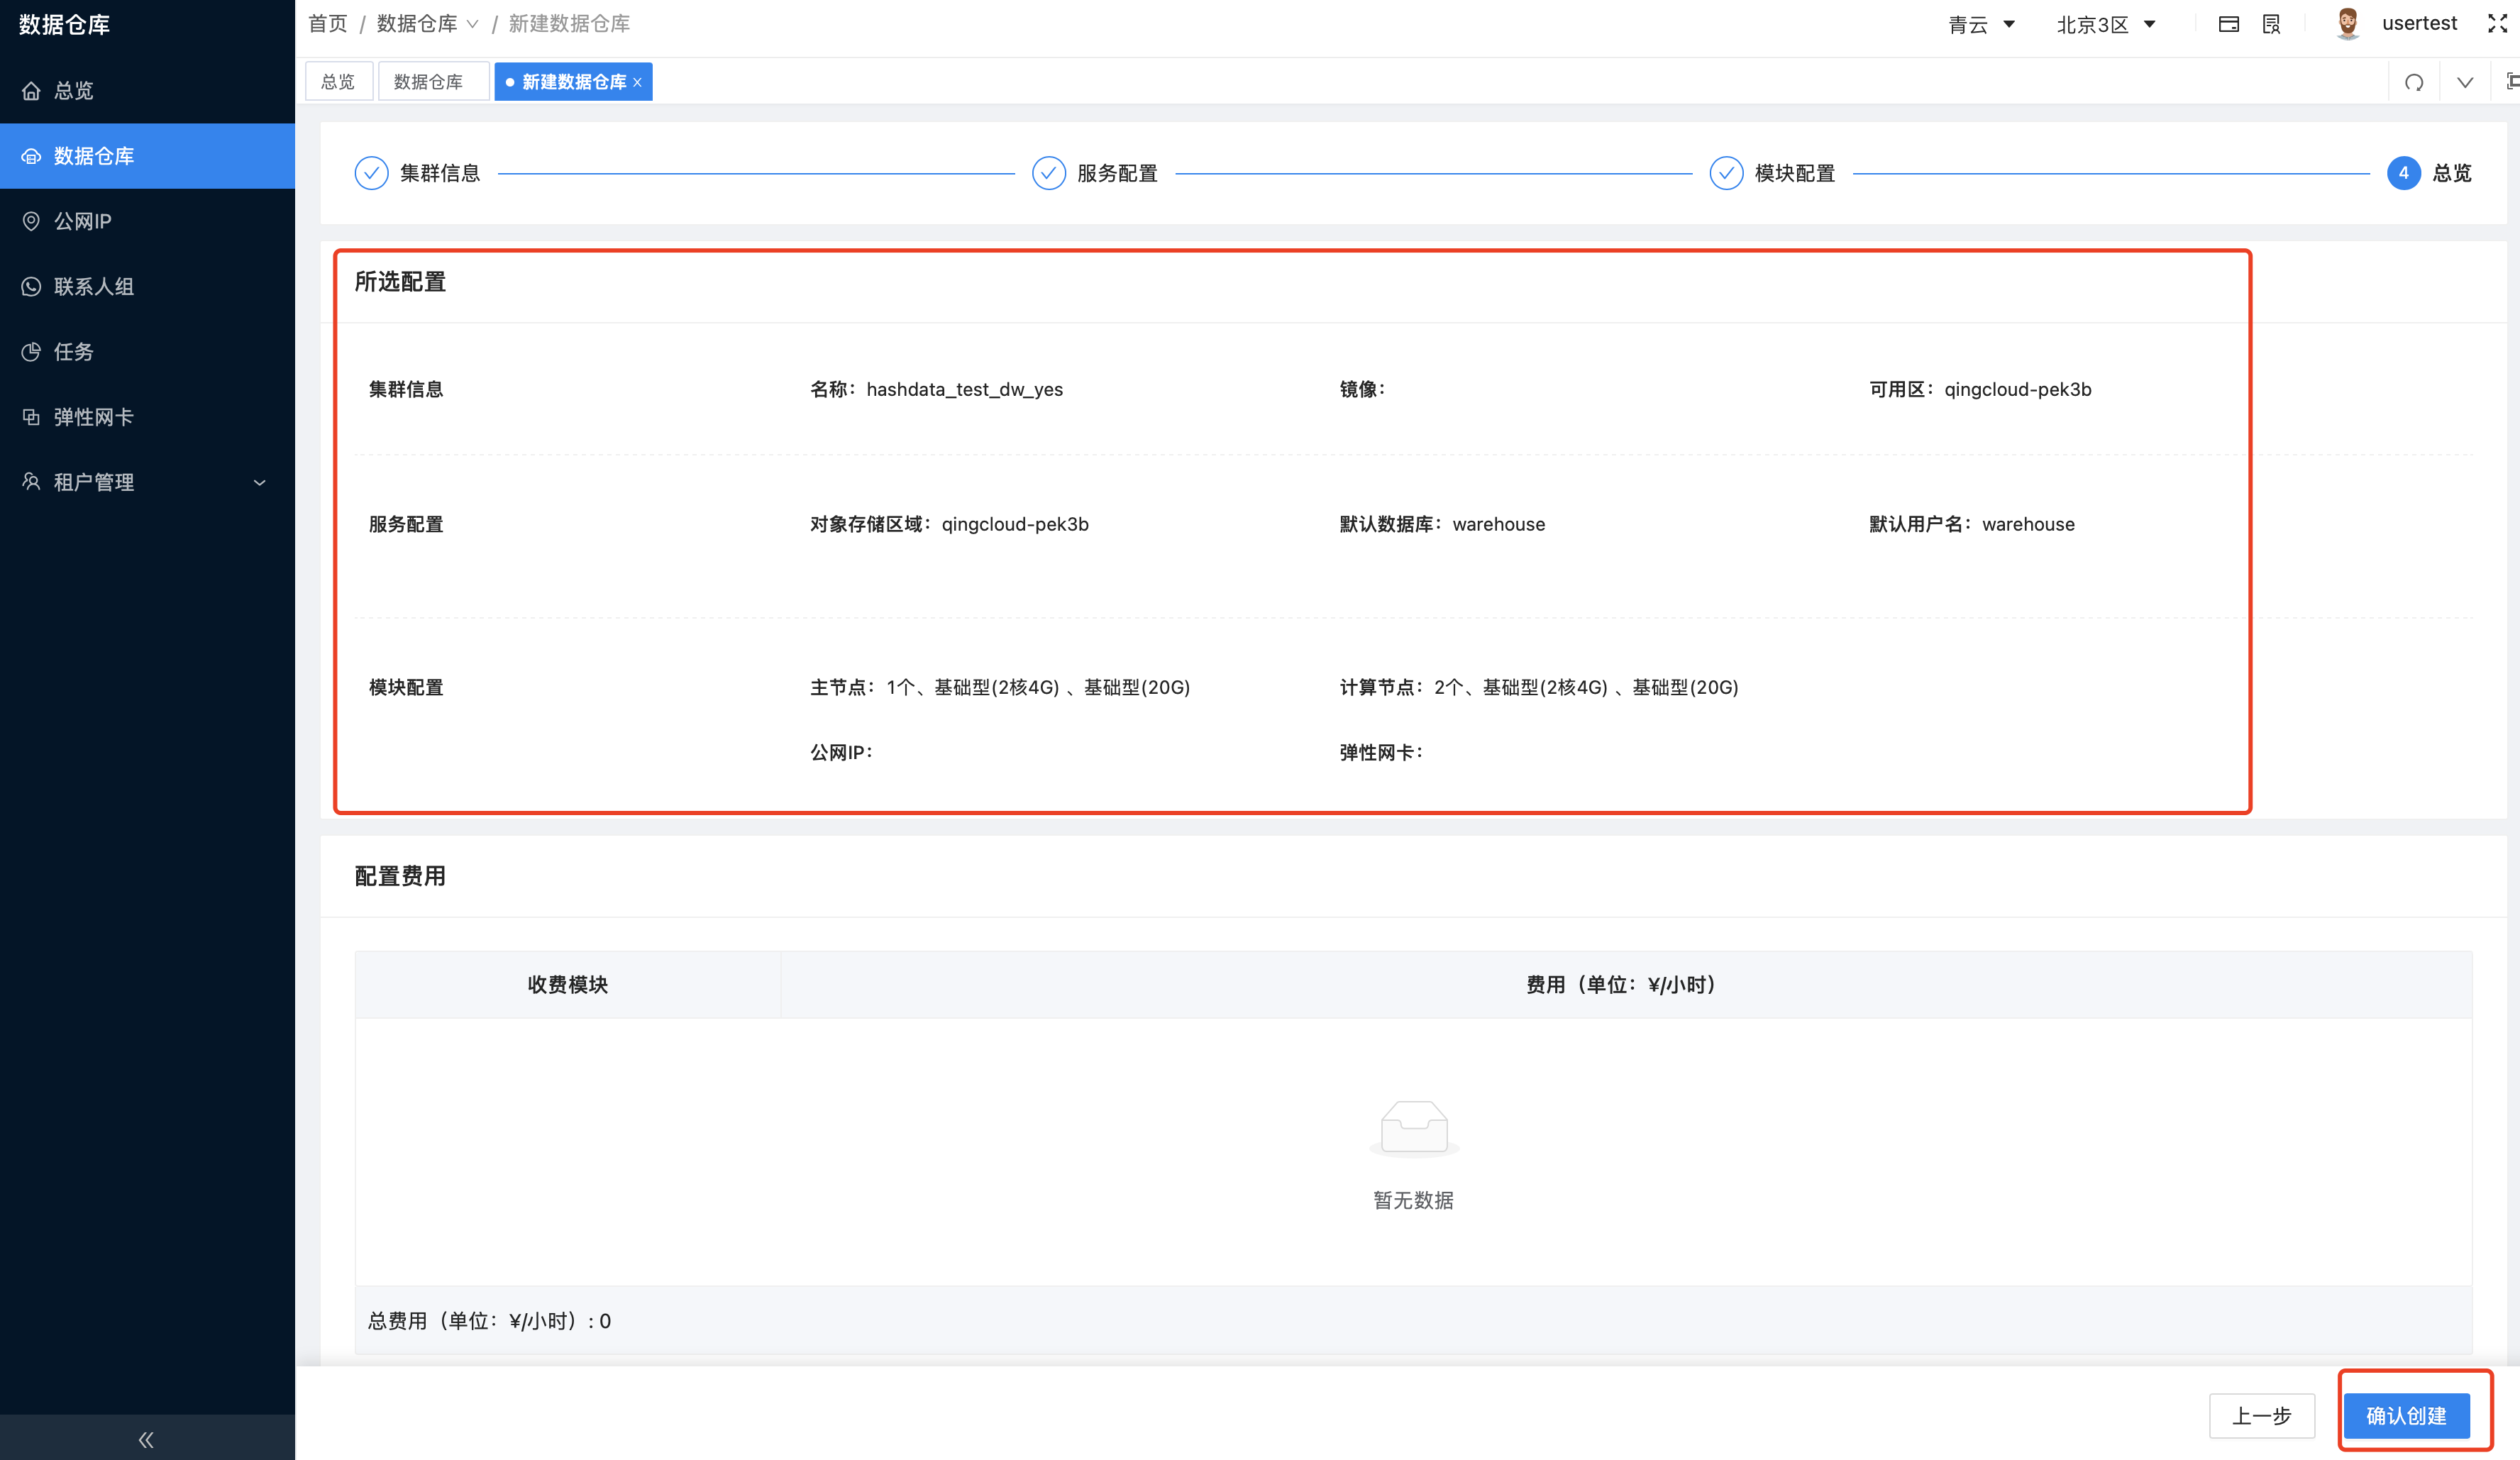The image size is (2520, 1460).
Task: Open the work order ticket icon
Action: point(2271,23)
